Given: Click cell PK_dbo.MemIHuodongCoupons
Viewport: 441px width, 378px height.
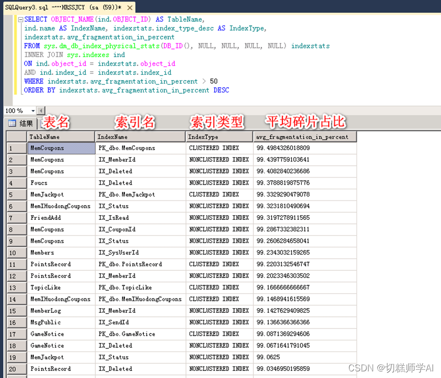Looking at the screenshot, I should [x=140, y=299].
